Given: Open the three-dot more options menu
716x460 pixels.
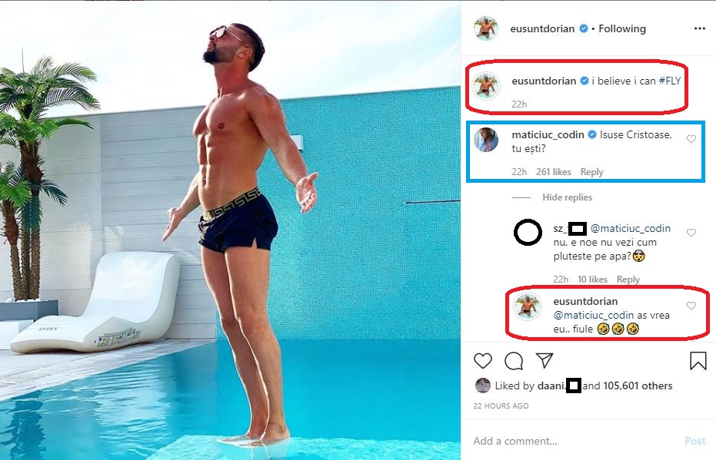Looking at the screenshot, I should coord(699,29).
